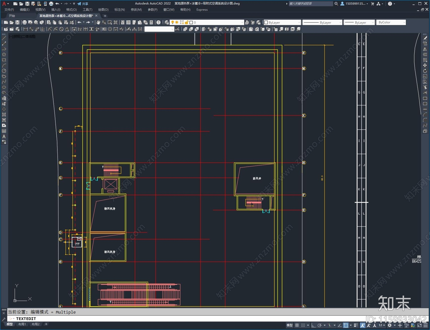The height and width of the screenshot is (330, 430).
Task: Toggle ortho mode in status bar
Action: [x=313, y=325]
